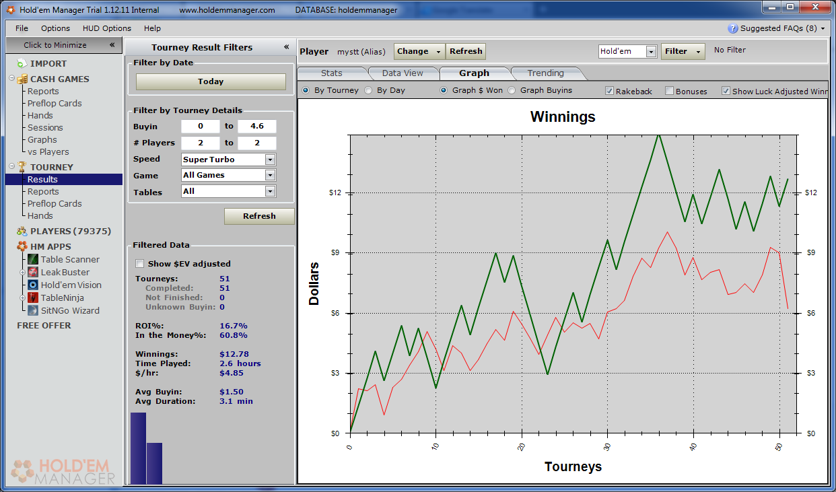Screen dimensions: 836x492
Task: Open the Hold'em Vision icon
Action: tap(33, 285)
